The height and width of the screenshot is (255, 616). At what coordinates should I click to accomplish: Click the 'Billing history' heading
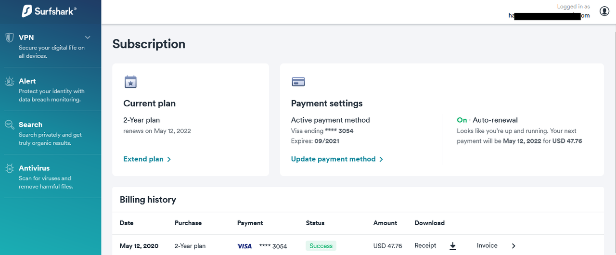point(148,200)
